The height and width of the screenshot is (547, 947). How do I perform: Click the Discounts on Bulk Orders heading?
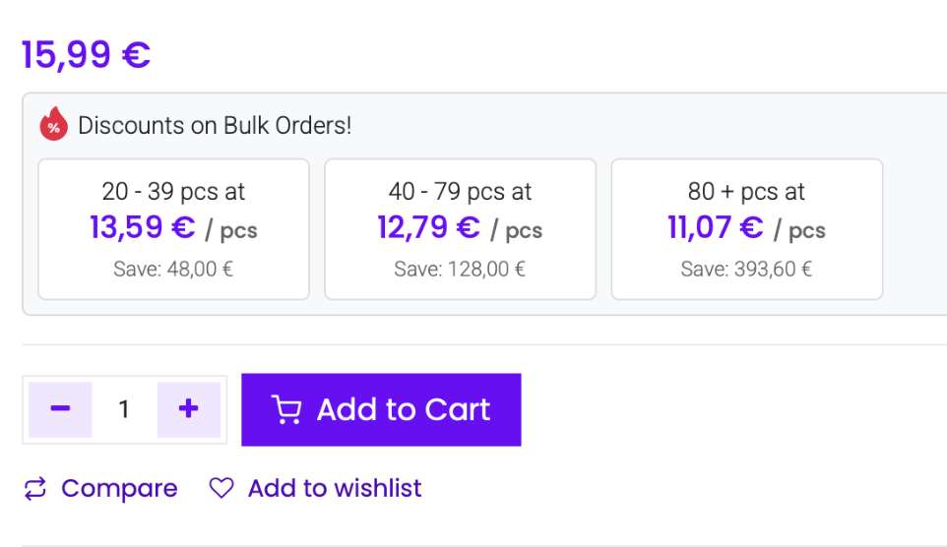[215, 126]
